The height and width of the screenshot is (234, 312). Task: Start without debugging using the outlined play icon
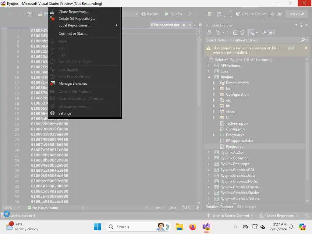point(190,14)
